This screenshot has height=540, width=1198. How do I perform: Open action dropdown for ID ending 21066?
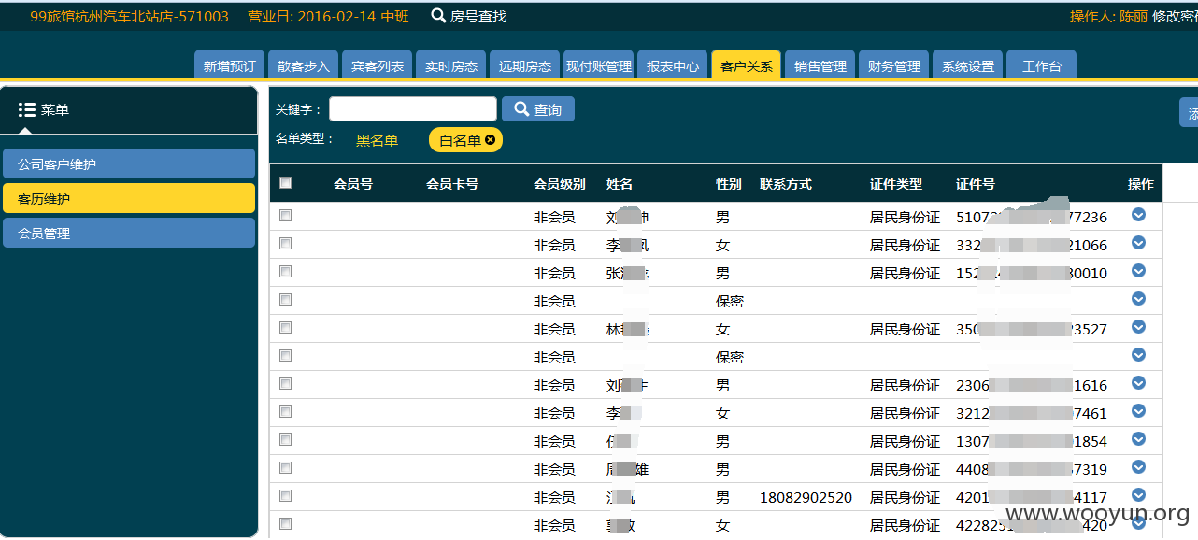(1138, 243)
